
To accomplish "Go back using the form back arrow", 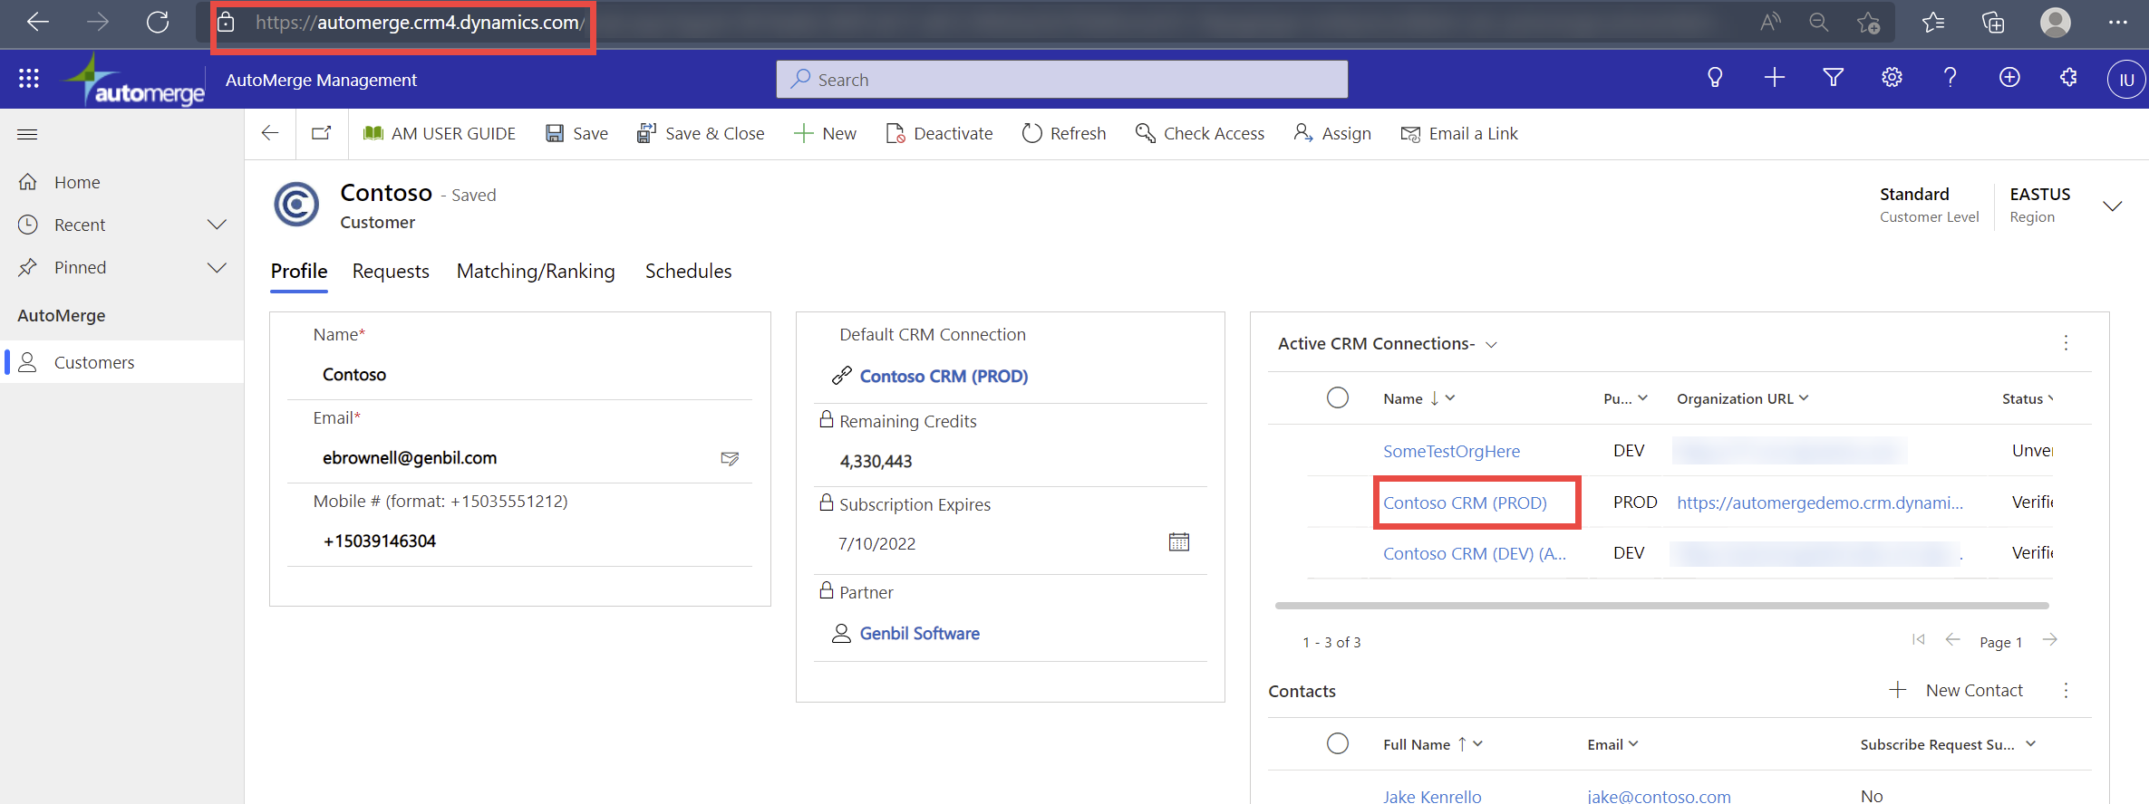I will [x=270, y=133].
